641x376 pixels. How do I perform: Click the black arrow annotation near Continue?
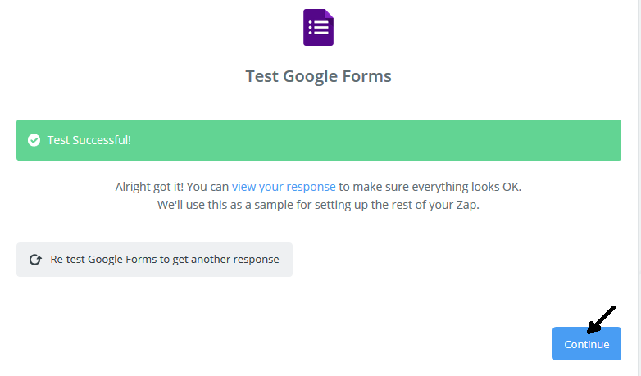(x=601, y=319)
